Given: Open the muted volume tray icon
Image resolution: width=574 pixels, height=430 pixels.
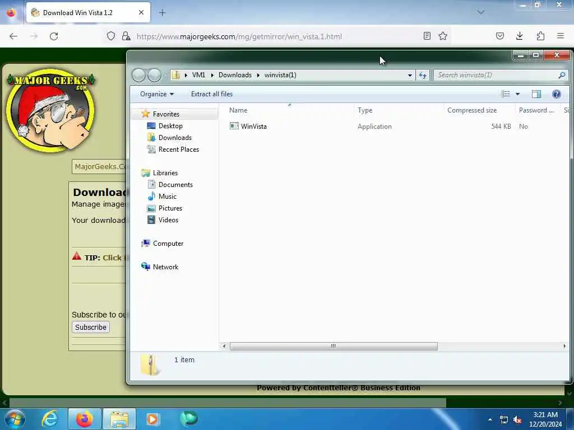Looking at the screenshot, I should (x=517, y=420).
